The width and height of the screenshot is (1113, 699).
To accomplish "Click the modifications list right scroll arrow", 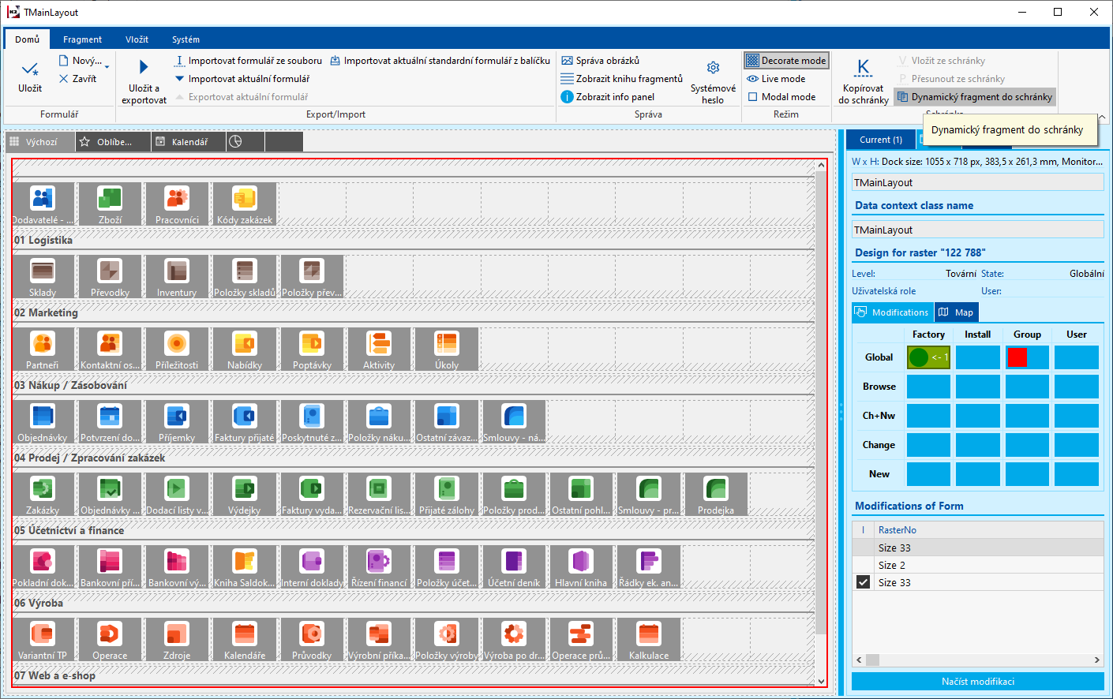I will [x=1096, y=660].
